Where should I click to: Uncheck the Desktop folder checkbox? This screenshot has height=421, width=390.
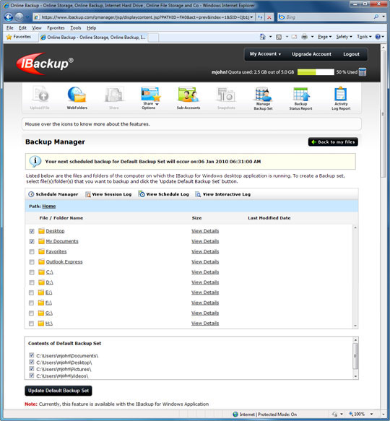coord(32,231)
